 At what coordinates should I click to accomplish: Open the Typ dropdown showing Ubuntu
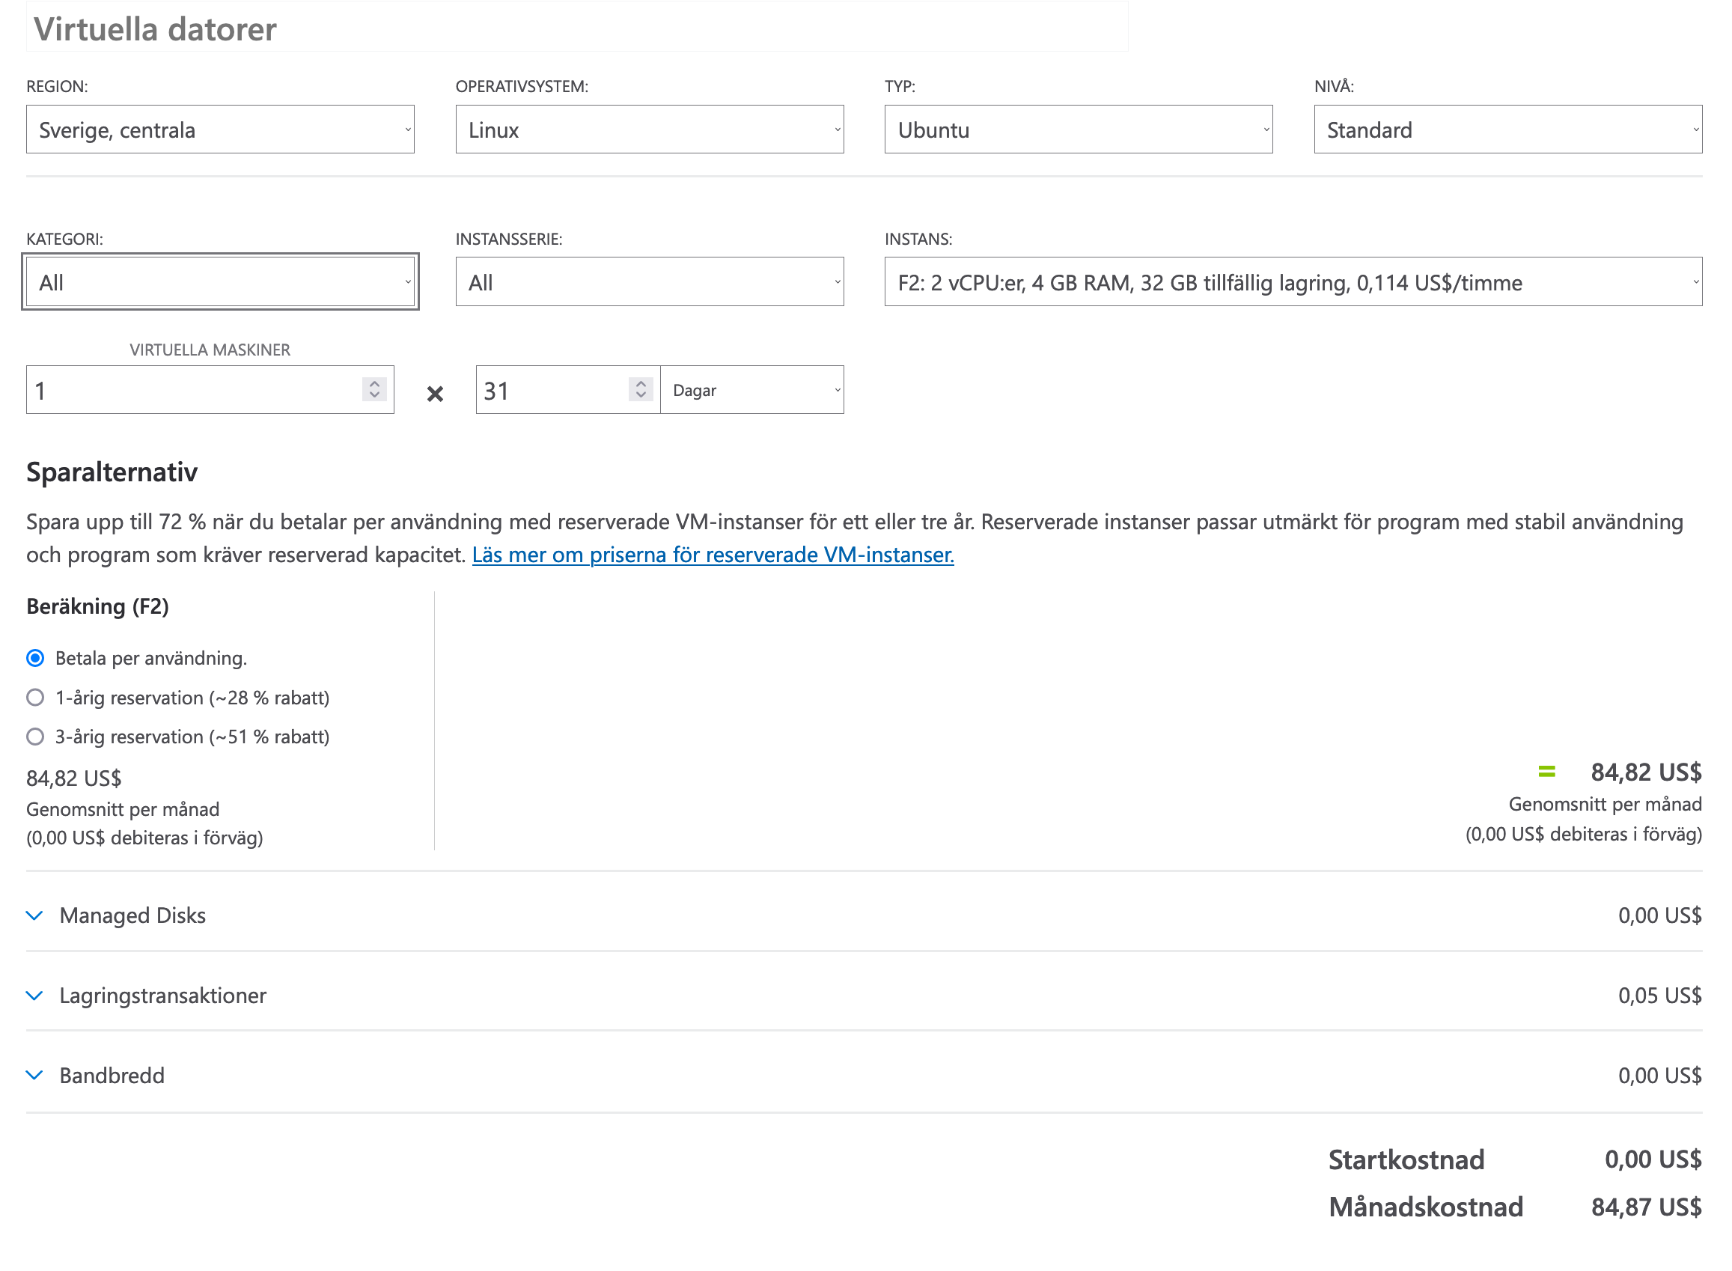pos(1077,129)
